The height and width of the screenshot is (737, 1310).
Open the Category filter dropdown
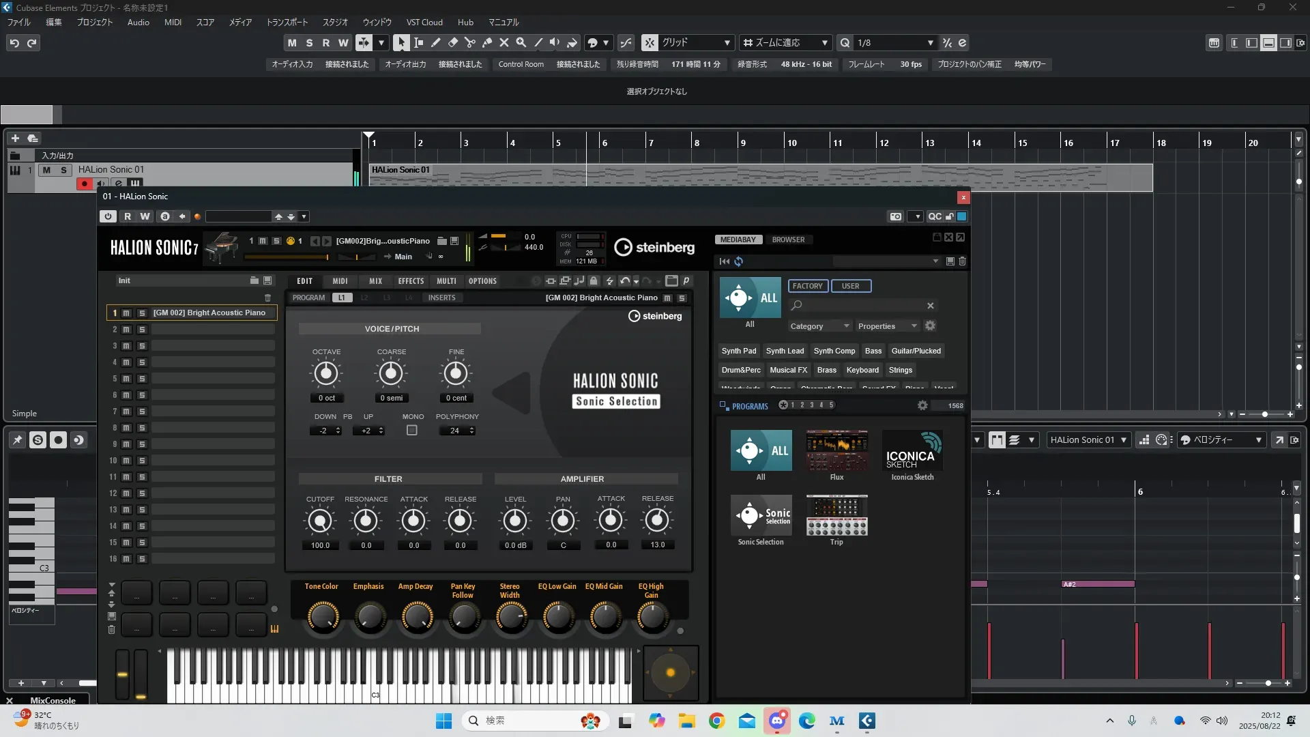[819, 326]
